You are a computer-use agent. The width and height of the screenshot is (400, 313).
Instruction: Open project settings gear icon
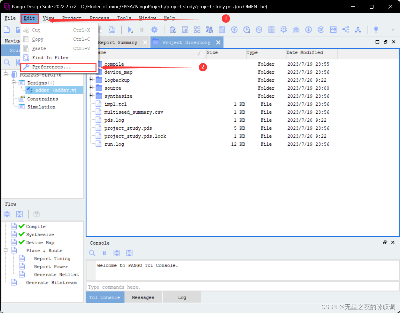click(x=154, y=30)
